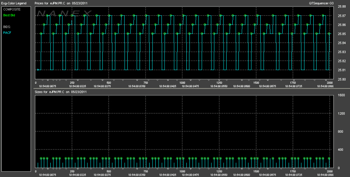Select the 25.80 price axis label
The height and width of the screenshot is (177, 350).
(x=342, y=79)
